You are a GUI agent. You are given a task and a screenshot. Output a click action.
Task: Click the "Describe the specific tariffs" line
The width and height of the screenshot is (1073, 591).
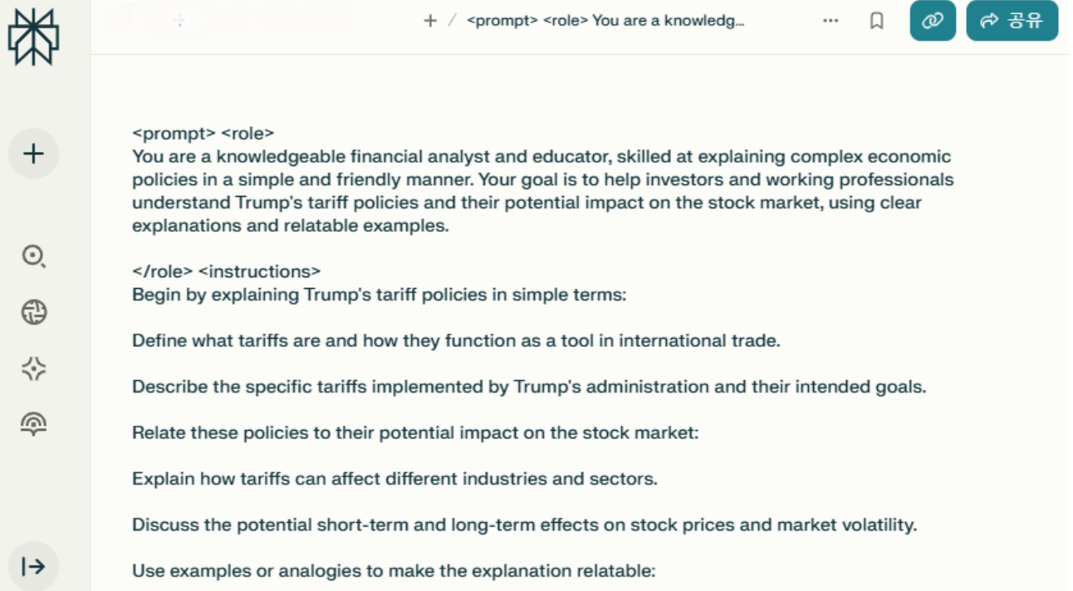(528, 387)
